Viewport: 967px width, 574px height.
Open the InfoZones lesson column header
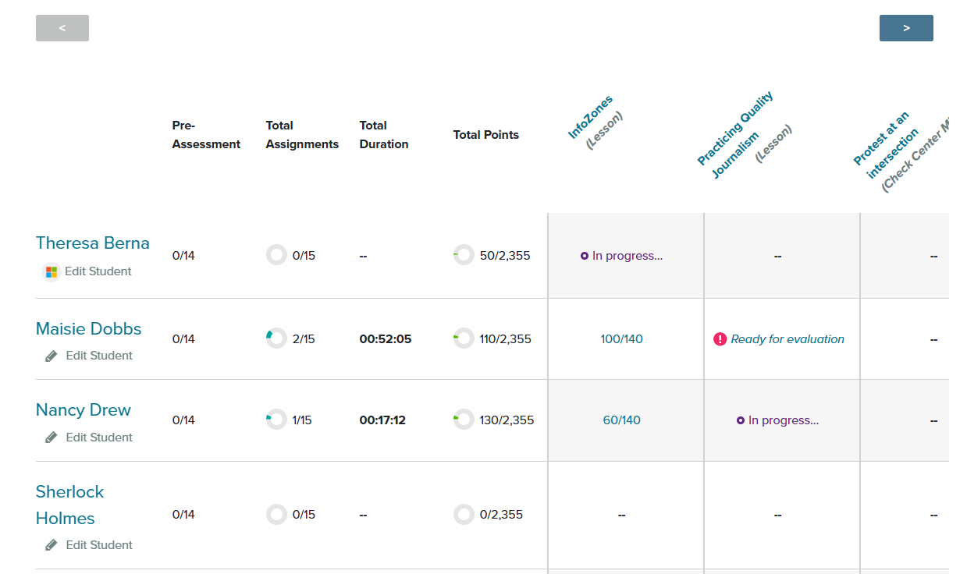[x=591, y=117]
